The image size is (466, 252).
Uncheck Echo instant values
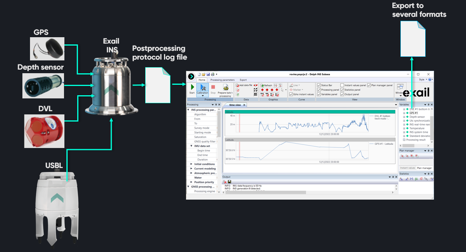[x=291, y=94]
